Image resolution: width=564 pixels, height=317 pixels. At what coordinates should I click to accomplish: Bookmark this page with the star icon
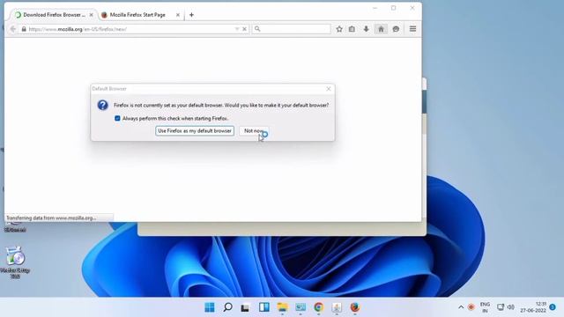[x=339, y=29]
